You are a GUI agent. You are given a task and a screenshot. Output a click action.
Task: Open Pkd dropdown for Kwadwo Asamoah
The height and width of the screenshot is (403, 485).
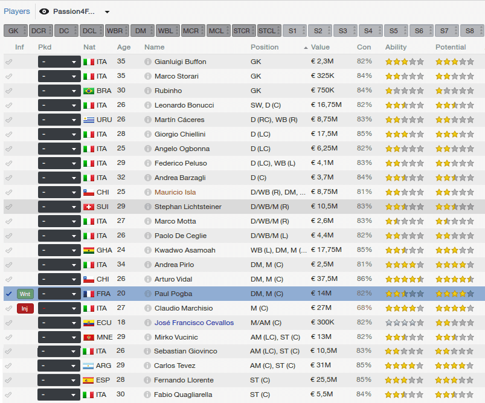point(59,250)
